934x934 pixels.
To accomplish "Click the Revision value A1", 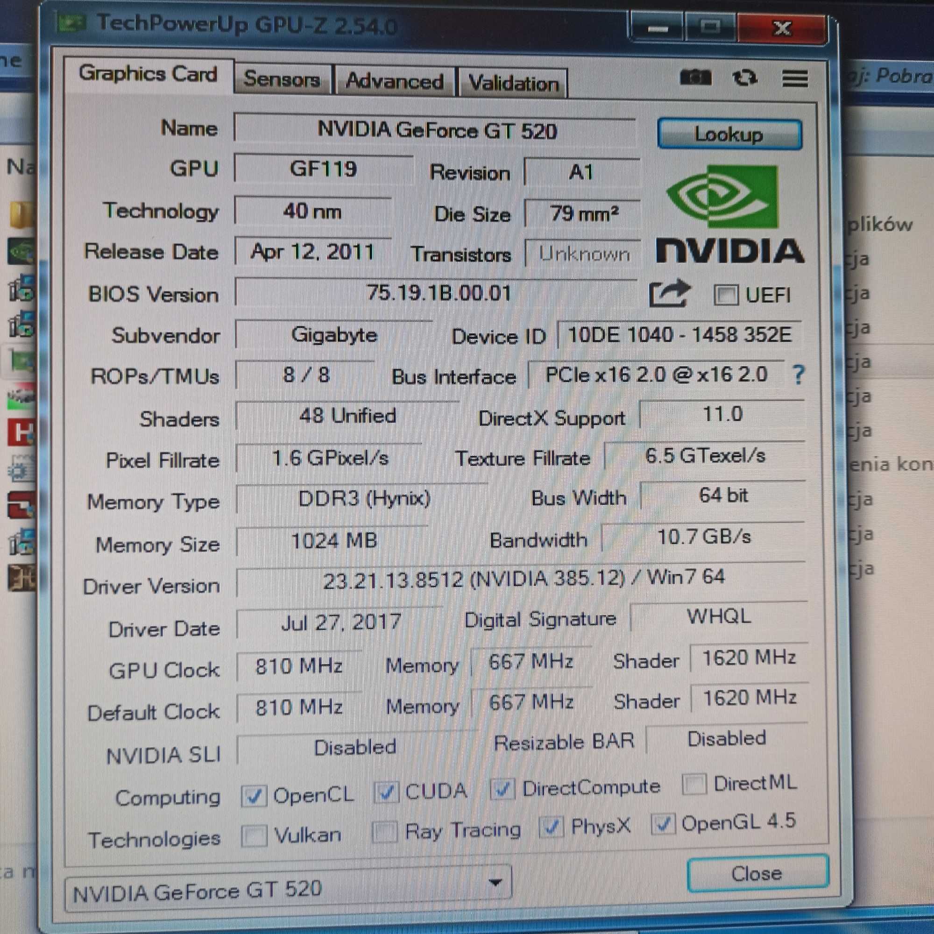I will [x=581, y=172].
